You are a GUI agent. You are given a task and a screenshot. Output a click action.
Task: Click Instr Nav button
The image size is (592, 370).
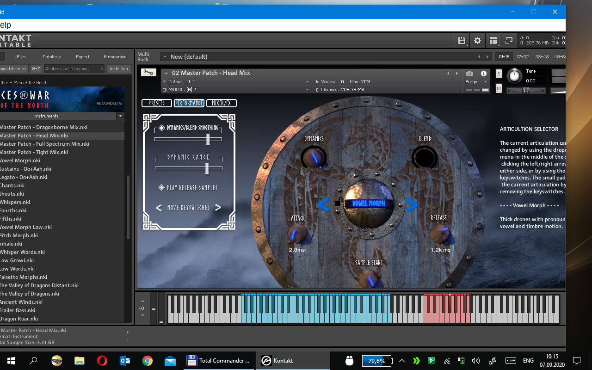(x=119, y=69)
